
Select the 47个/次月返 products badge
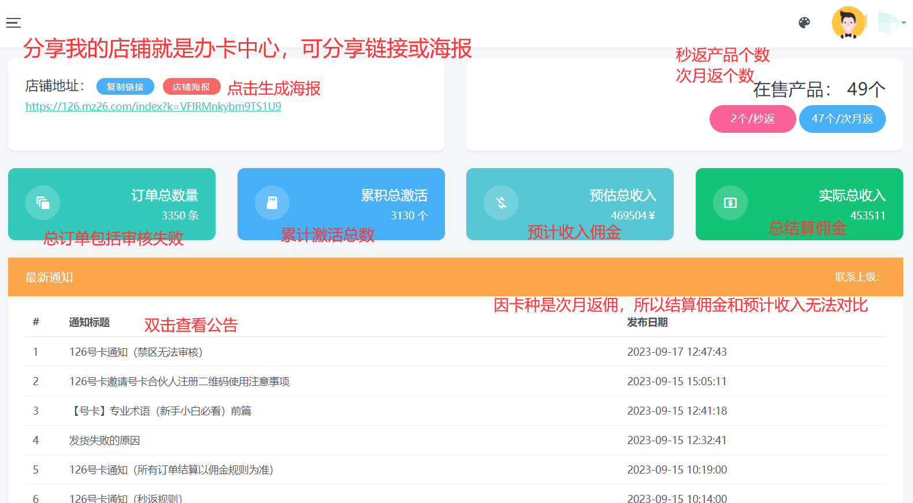[842, 119]
